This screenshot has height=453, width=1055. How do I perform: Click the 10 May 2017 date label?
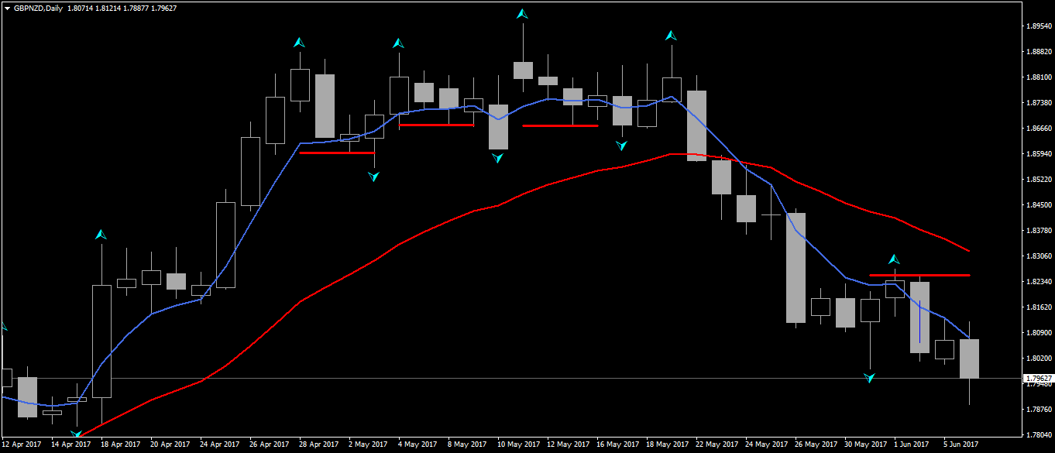517,444
